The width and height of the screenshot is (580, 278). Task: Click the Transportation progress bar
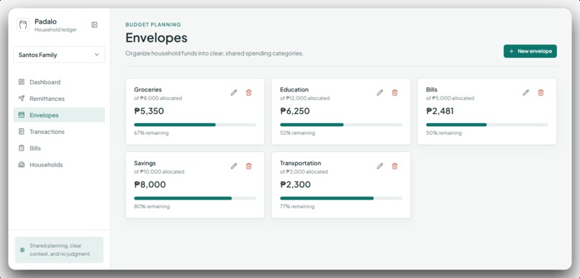tap(341, 198)
